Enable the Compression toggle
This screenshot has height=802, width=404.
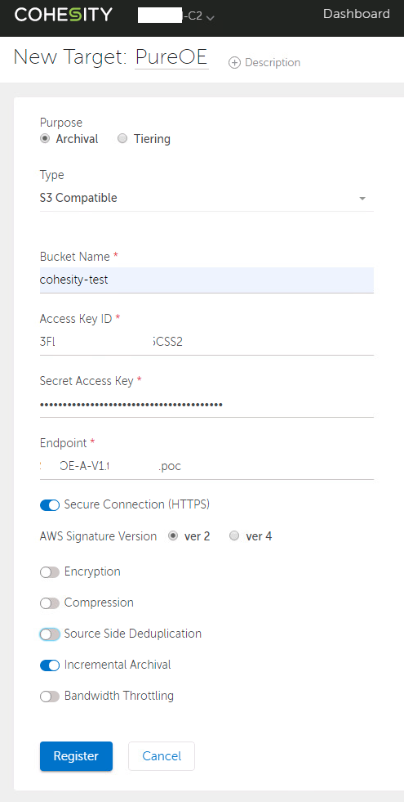tap(50, 603)
